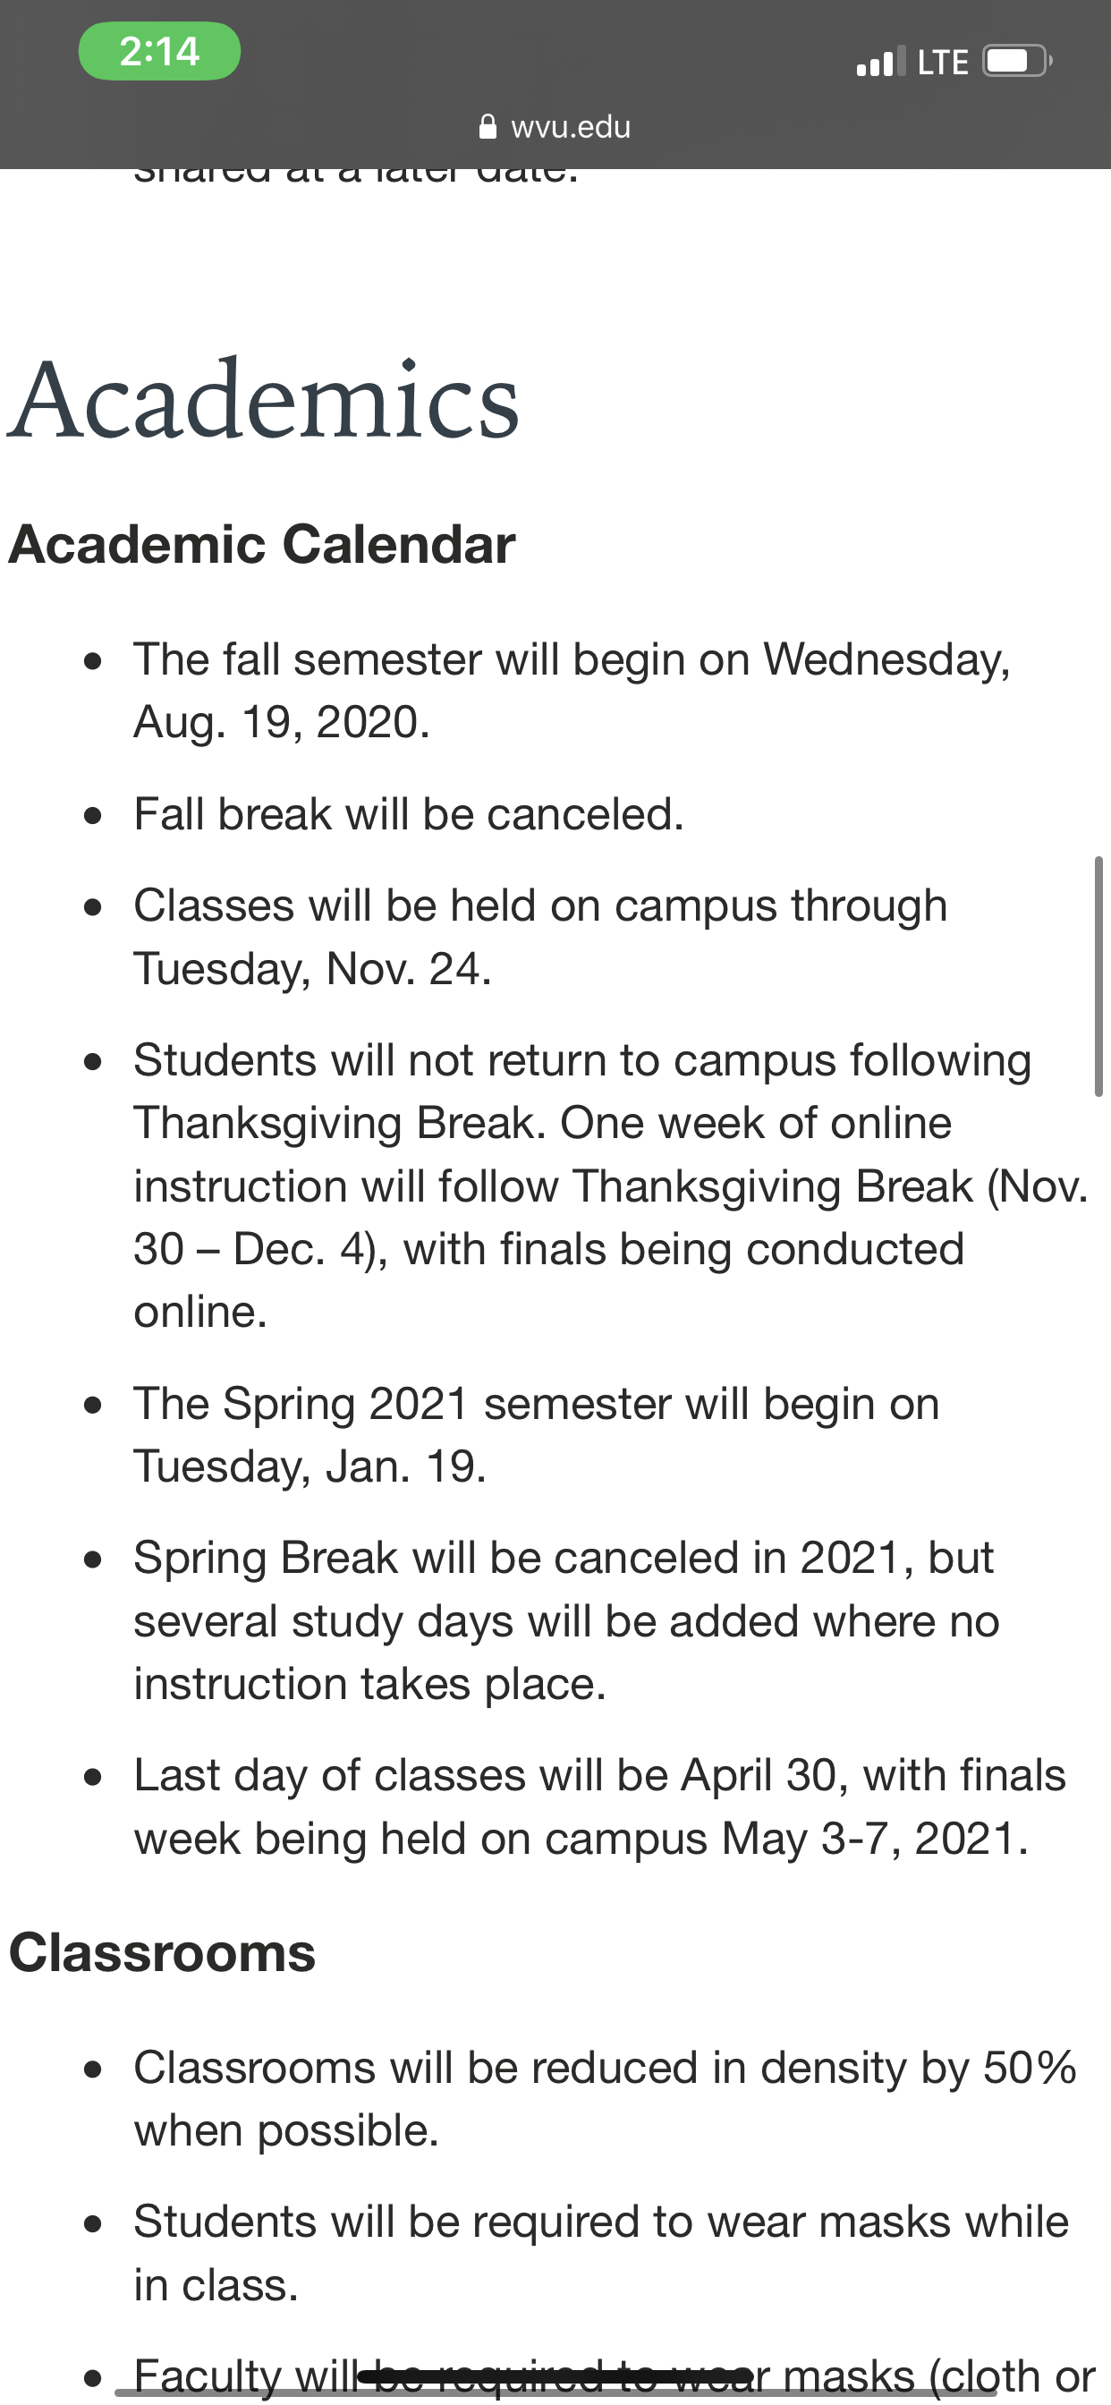Tap the battery status icon
1111x2405 pixels.
coord(1014,61)
